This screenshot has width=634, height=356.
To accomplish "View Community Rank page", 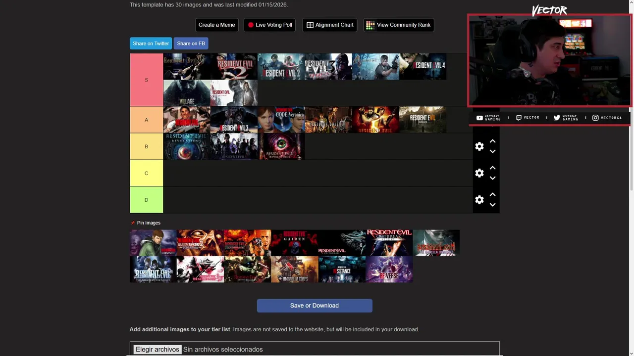I will [x=399, y=25].
